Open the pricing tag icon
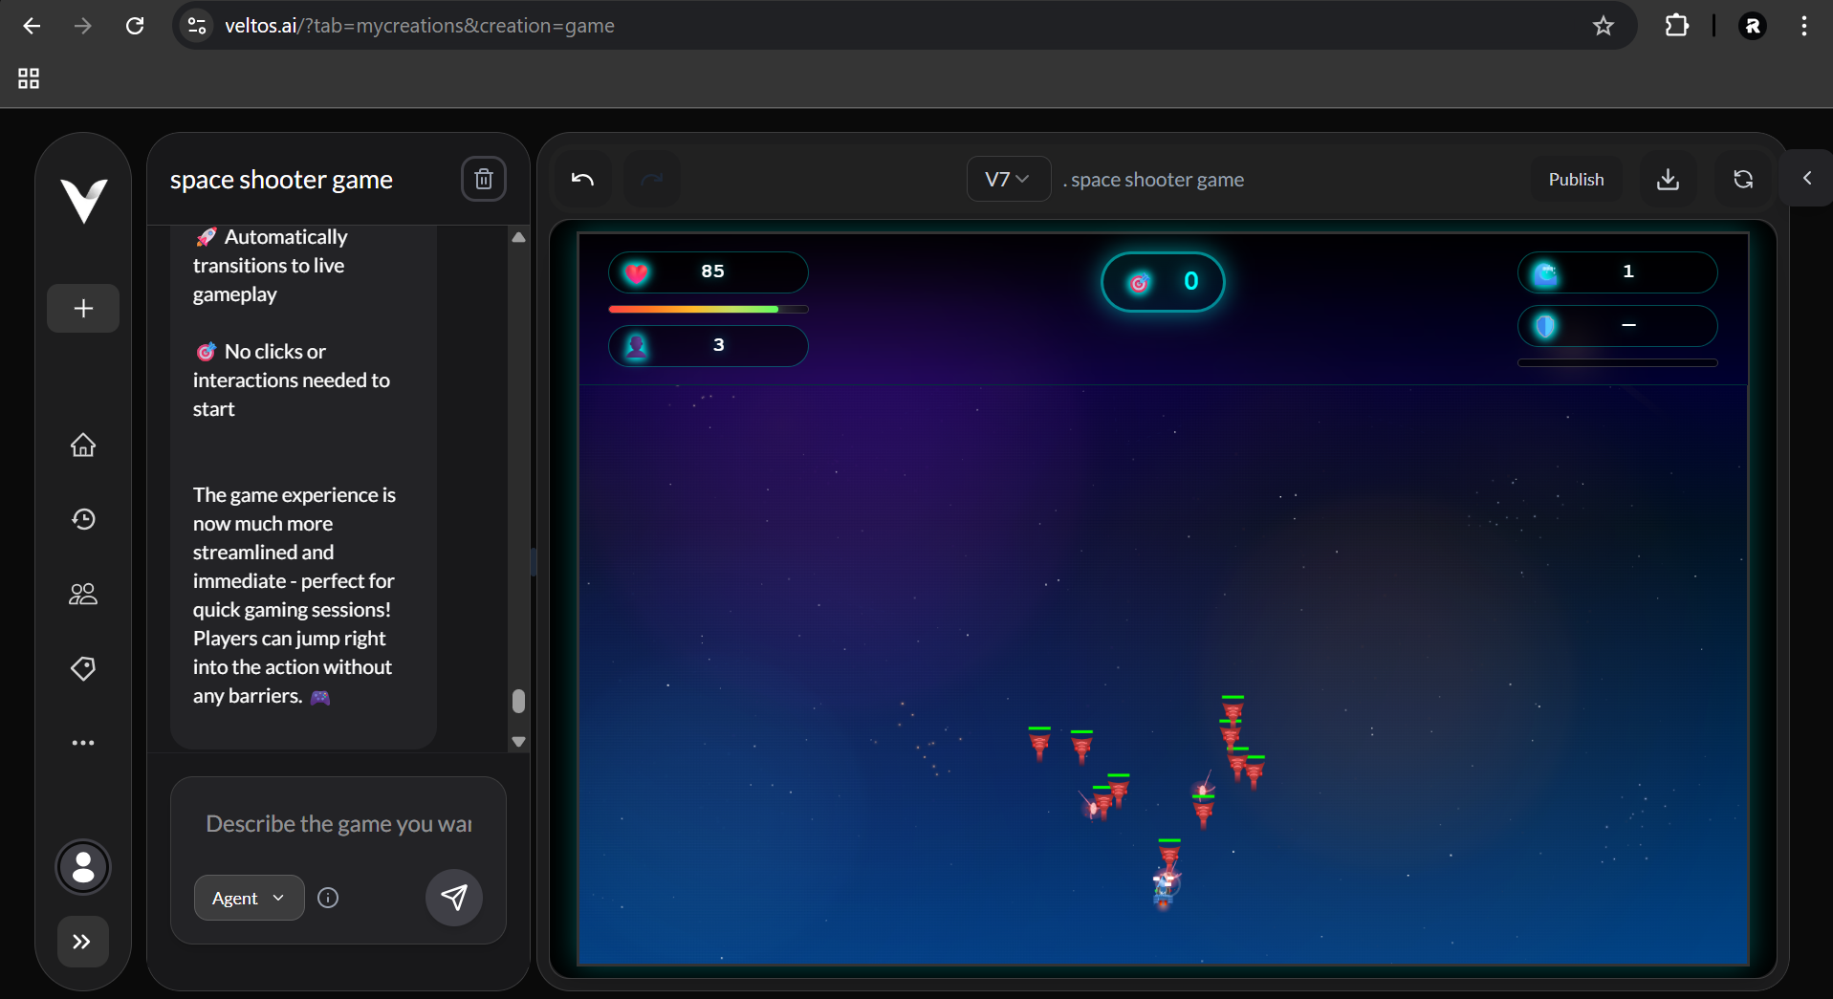This screenshot has height=999, width=1833. pos(83,668)
